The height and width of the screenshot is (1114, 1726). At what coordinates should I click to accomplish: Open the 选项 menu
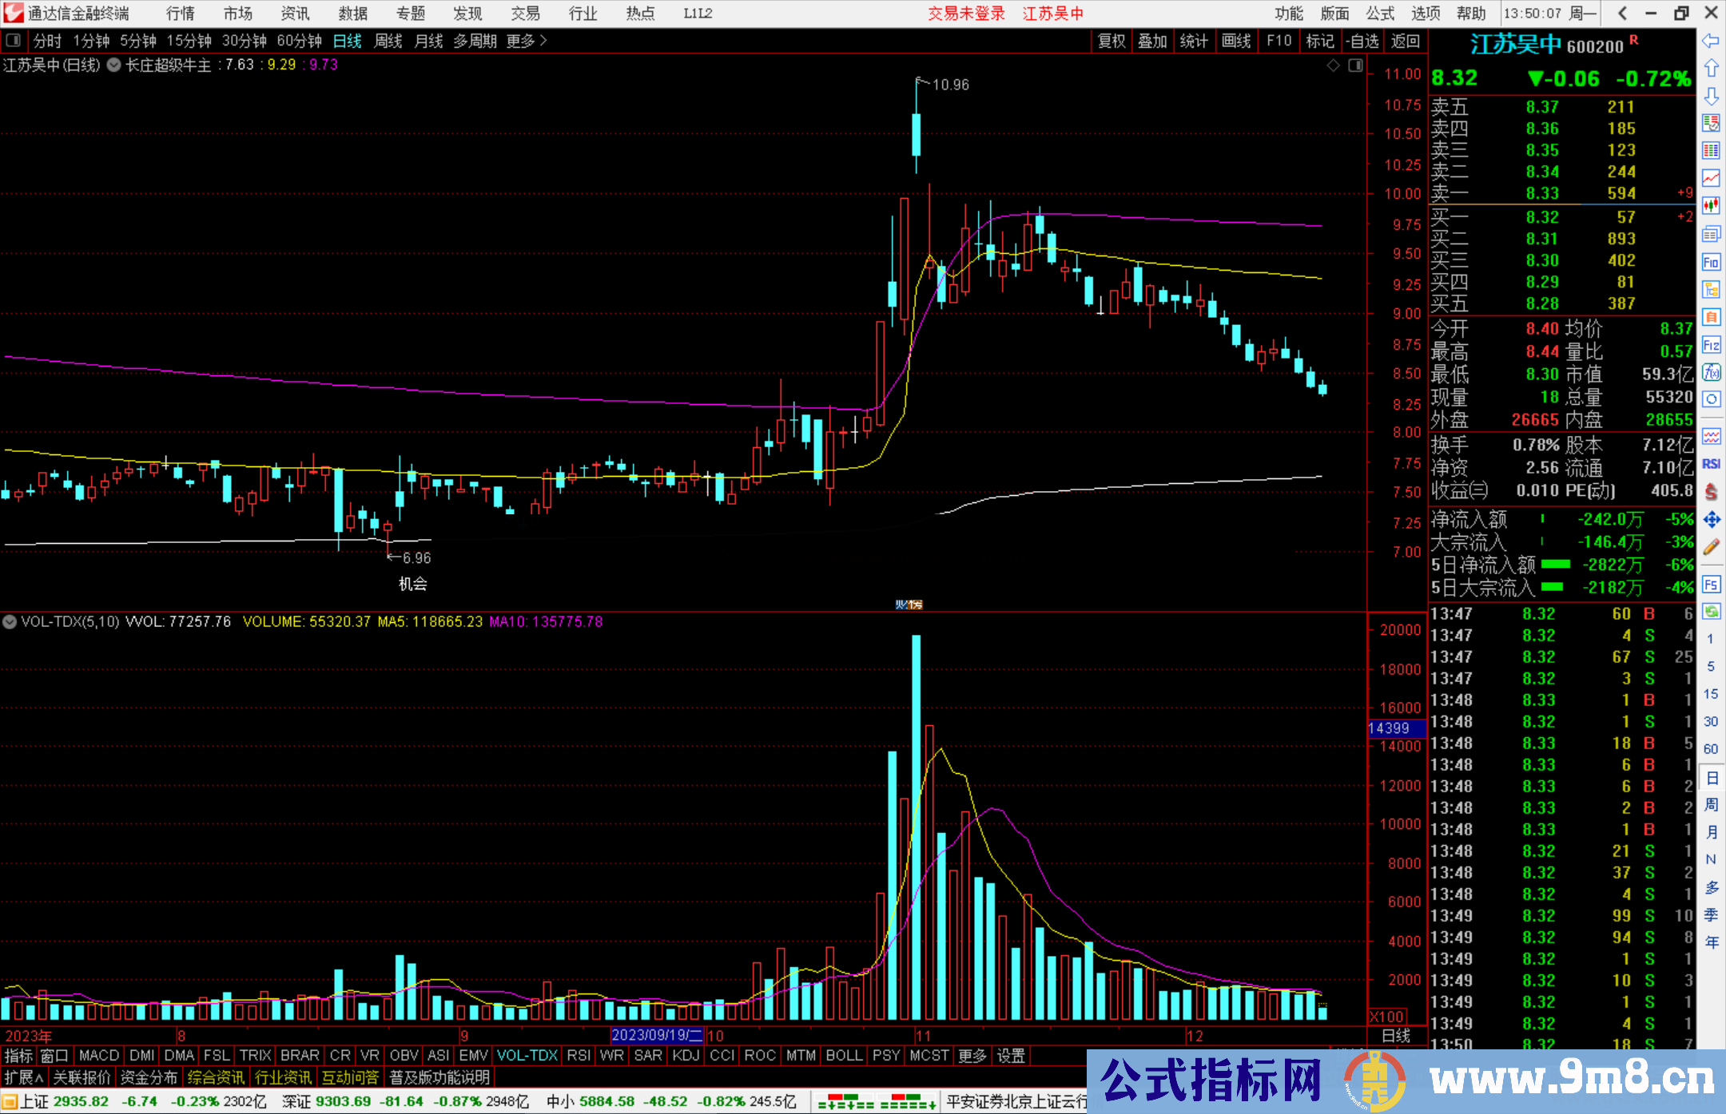pos(1426,14)
